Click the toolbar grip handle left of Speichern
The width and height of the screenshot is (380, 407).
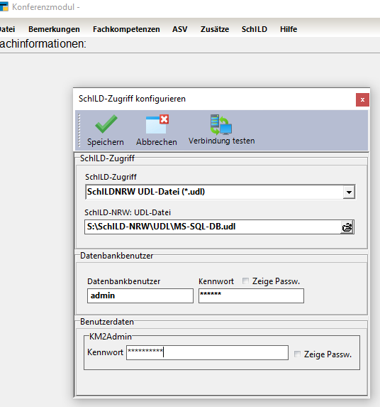[x=79, y=130]
